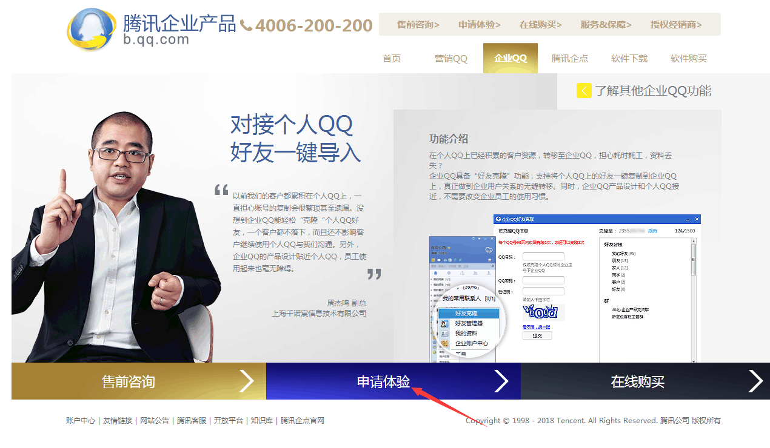Open 腾讯企点官网 footer link
The height and width of the screenshot is (448, 770).
tap(303, 421)
